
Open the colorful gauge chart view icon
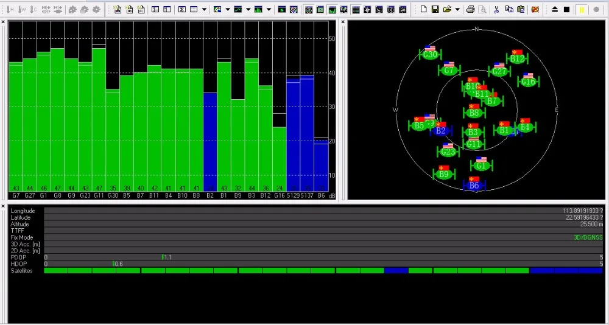(217, 9)
